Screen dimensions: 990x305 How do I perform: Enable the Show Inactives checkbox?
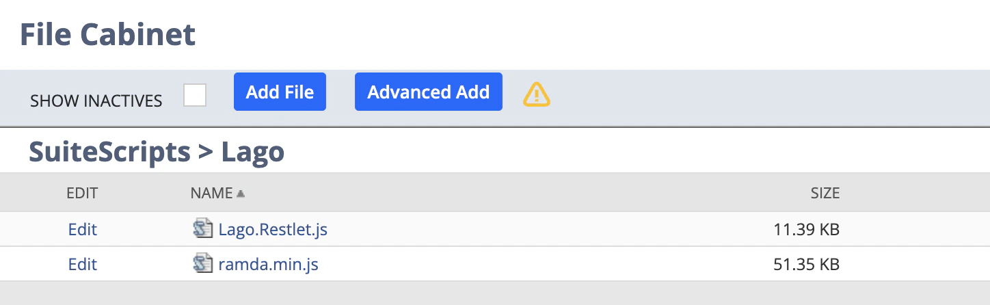[195, 95]
